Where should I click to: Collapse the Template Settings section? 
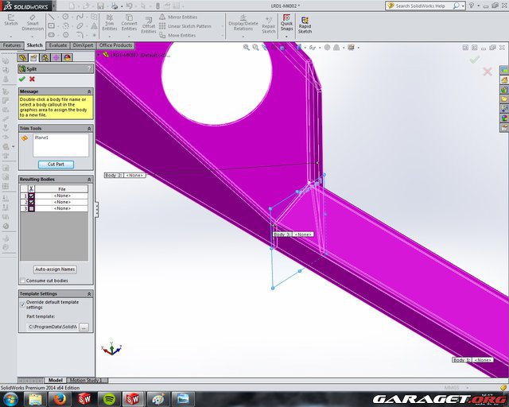point(89,293)
